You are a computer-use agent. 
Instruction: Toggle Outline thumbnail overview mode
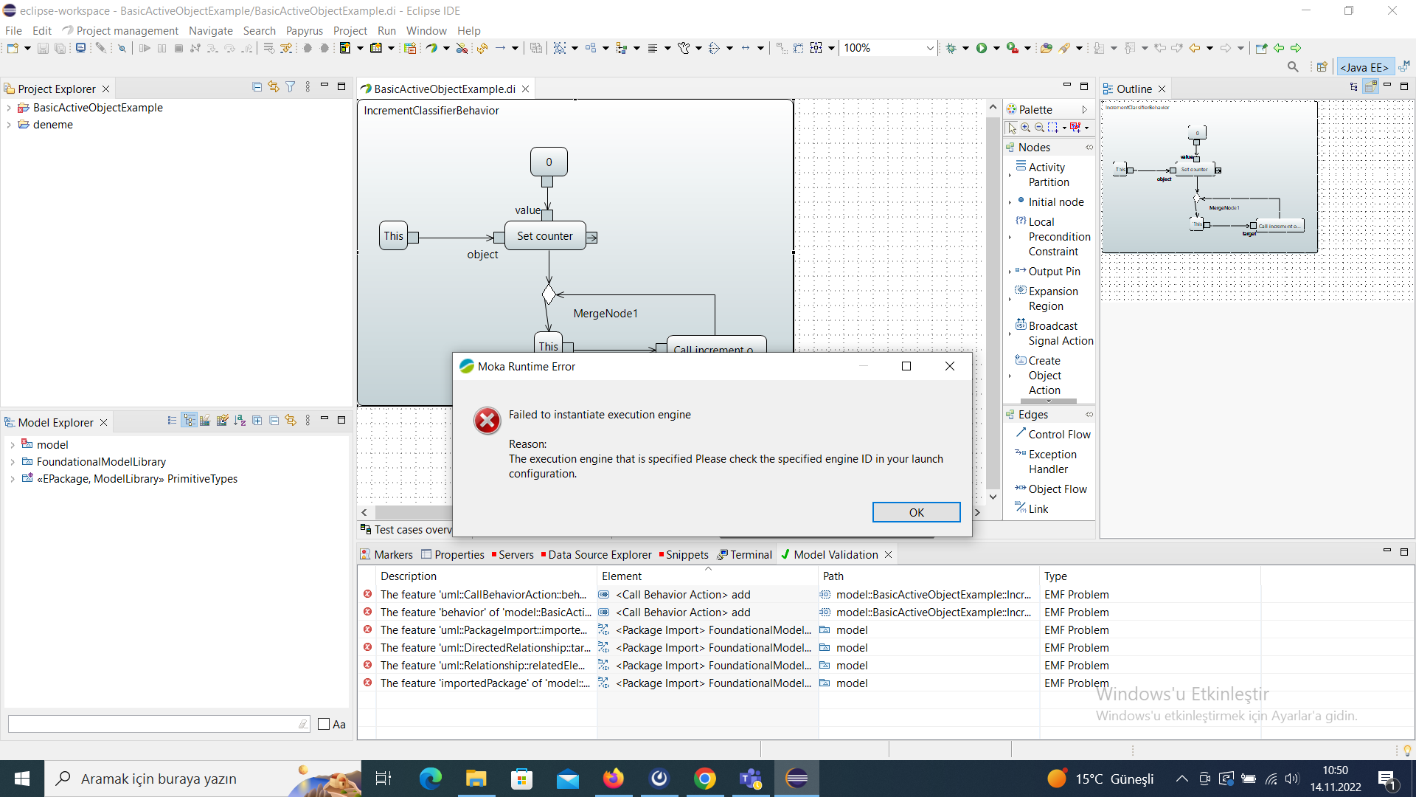click(1370, 87)
